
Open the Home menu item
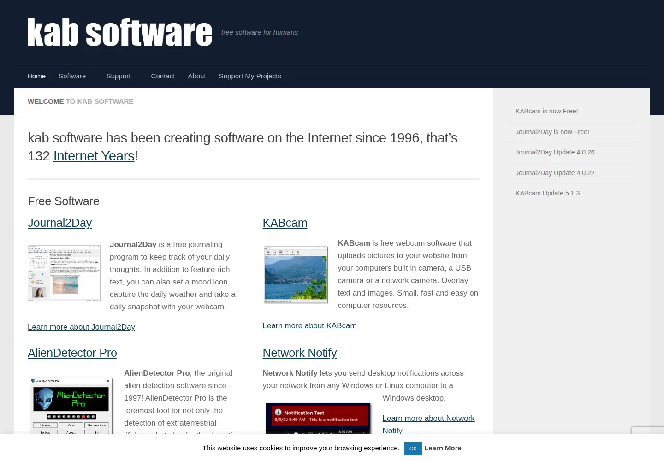(36, 76)
